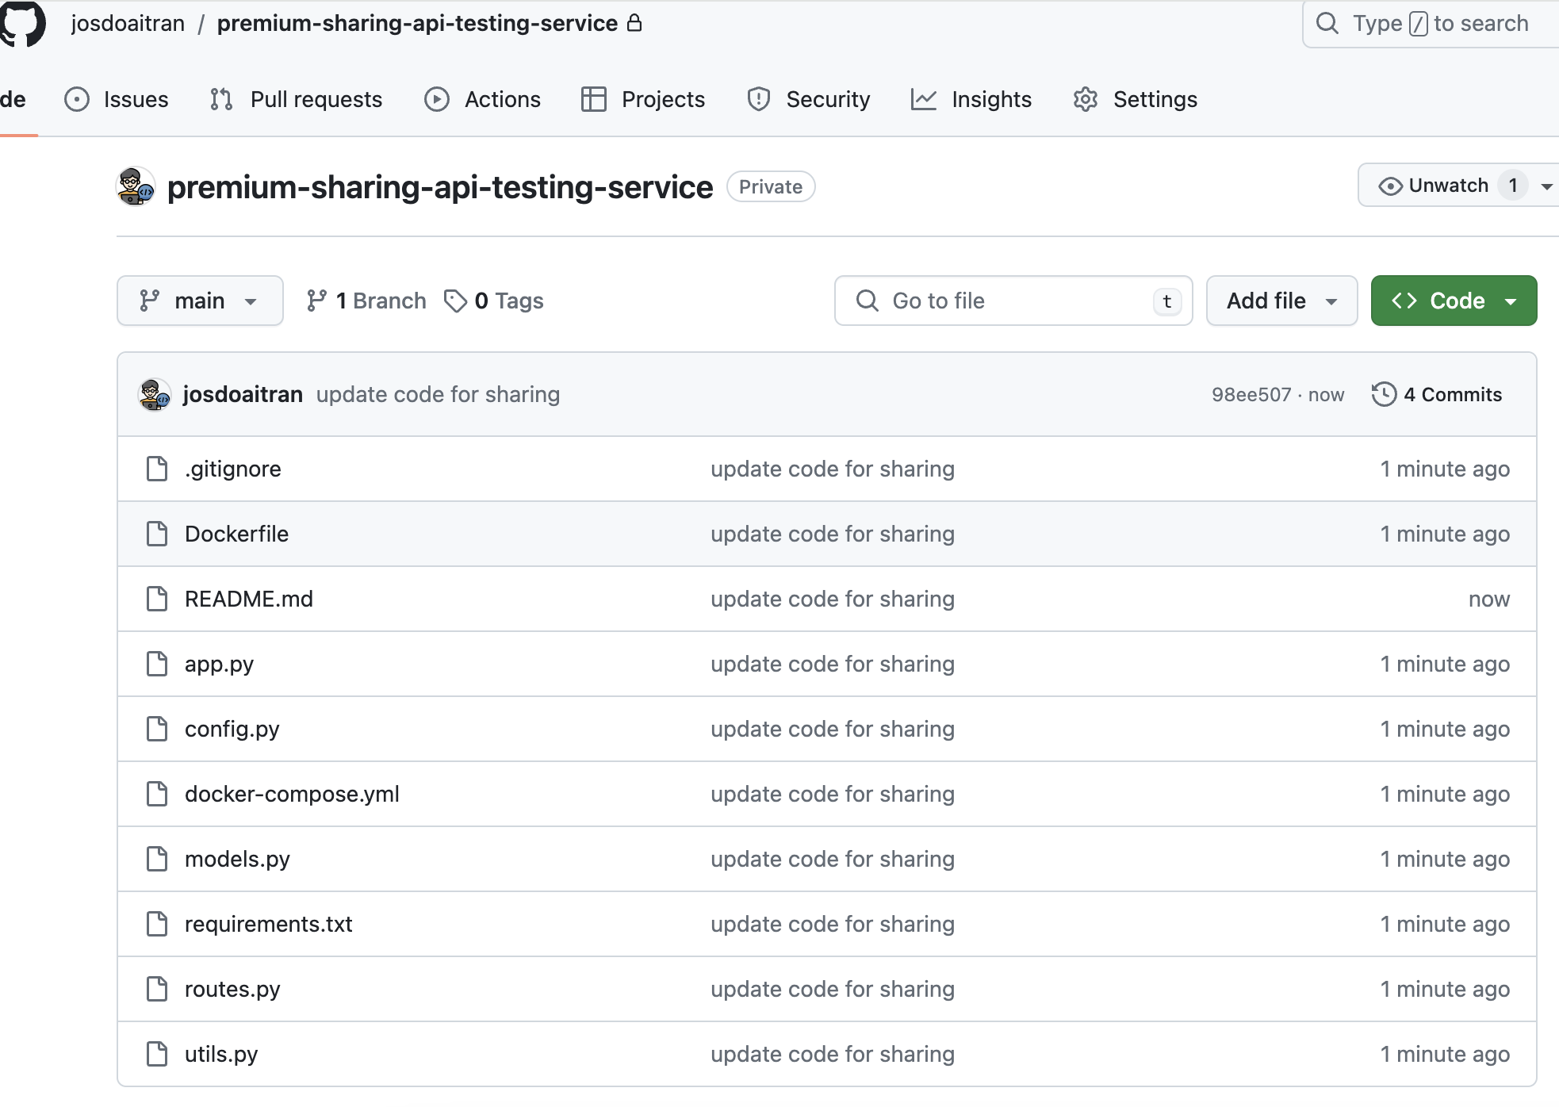Open the docker-compose.yml file

[x=292, y=794]
